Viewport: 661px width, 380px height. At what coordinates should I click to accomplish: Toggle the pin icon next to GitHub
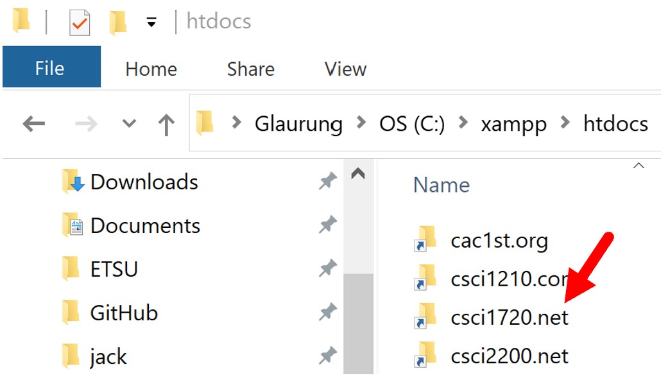point(328,313)
